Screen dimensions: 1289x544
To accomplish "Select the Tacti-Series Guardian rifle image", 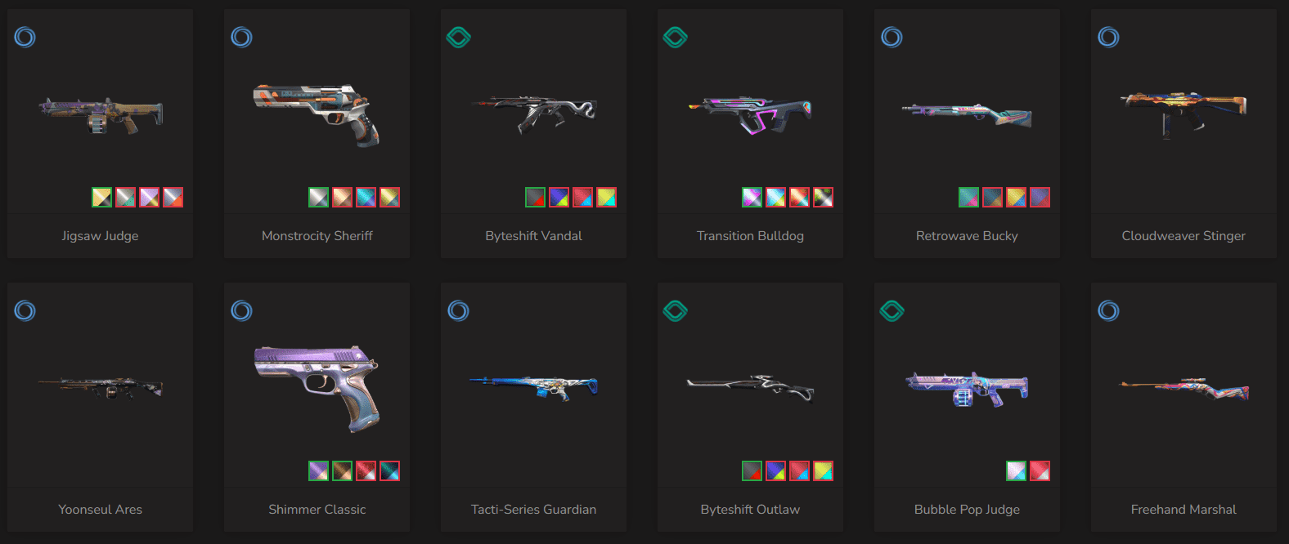I will point(533,386).
